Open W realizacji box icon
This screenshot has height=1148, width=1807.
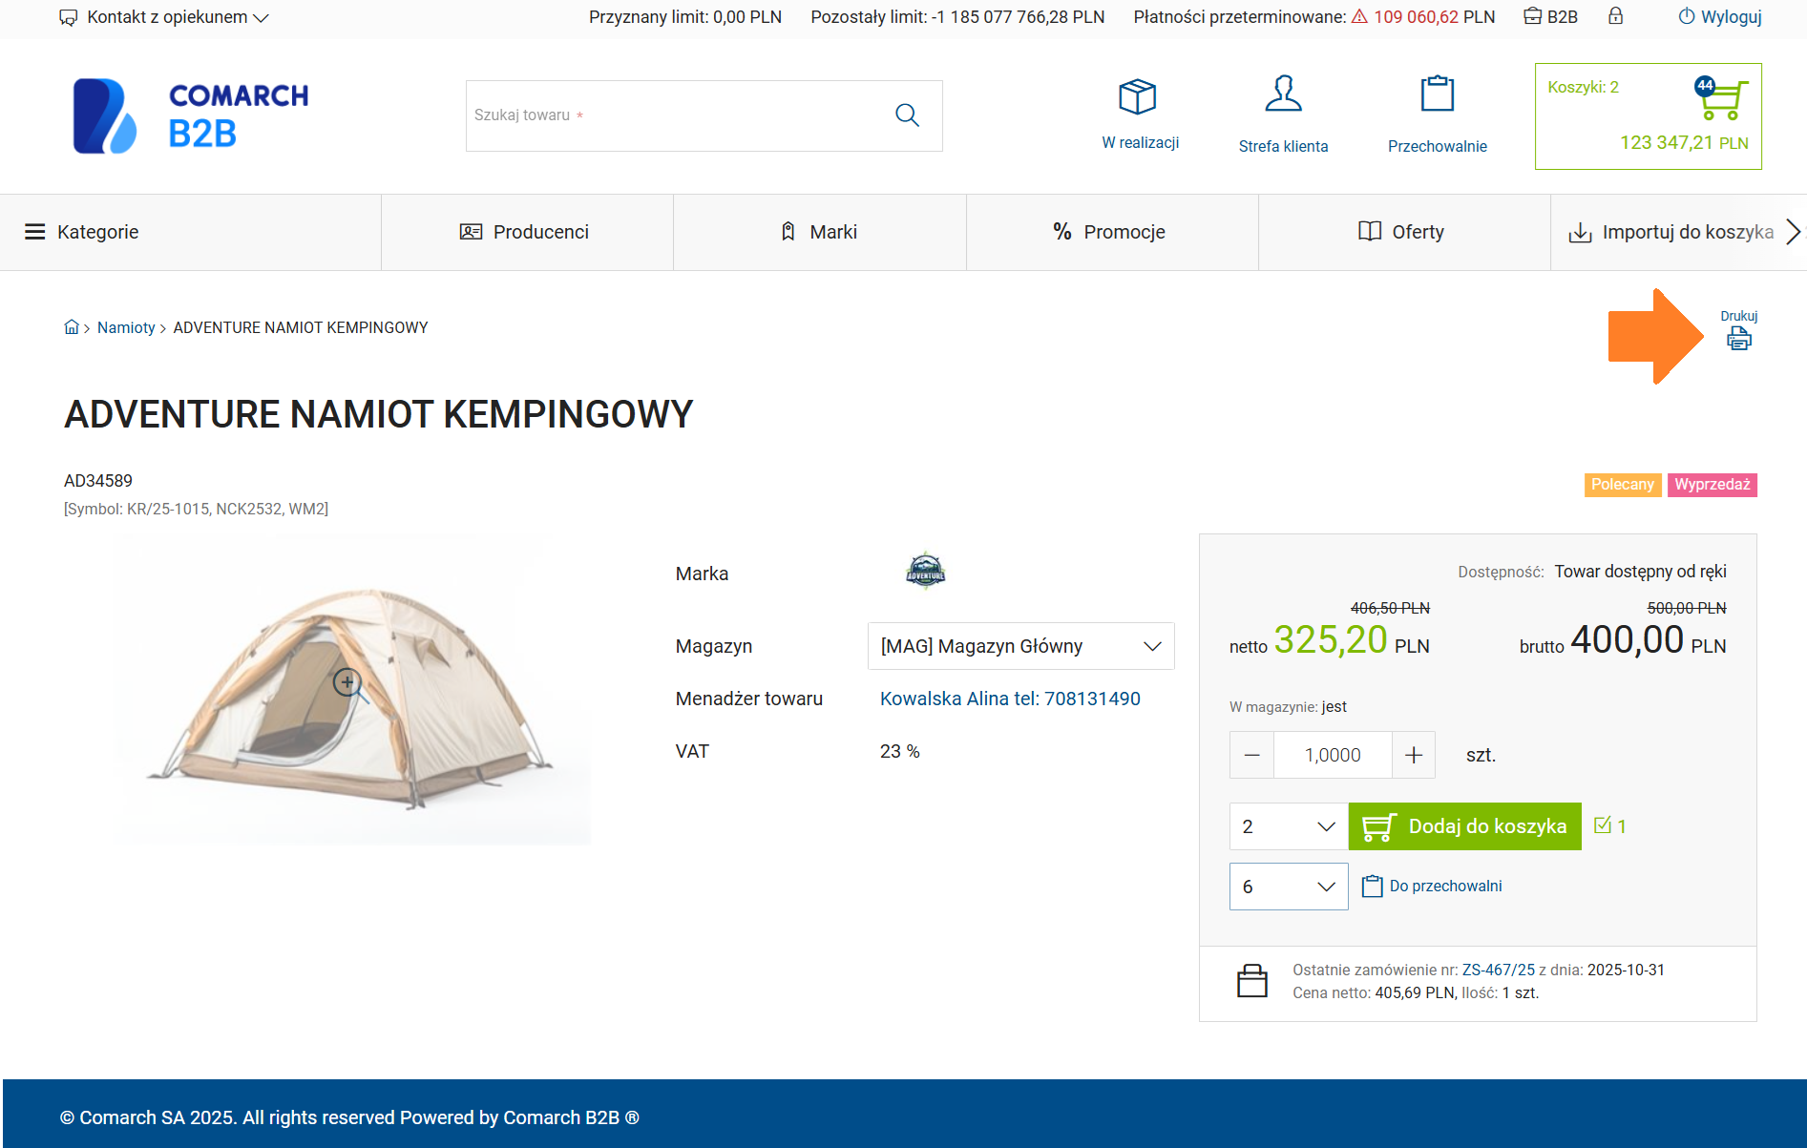tap(1138, 97)
